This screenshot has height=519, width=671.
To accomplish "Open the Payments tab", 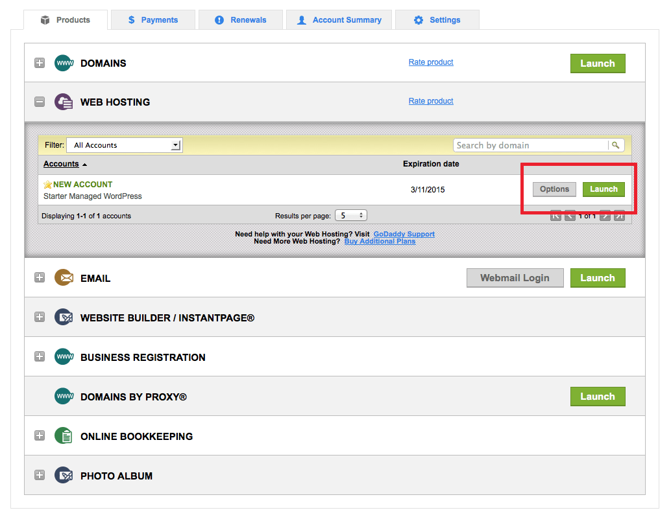I will [x=152, y=20].
